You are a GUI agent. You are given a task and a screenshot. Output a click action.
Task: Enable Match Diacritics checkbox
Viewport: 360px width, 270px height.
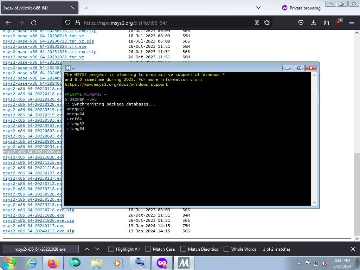(183, 249)
